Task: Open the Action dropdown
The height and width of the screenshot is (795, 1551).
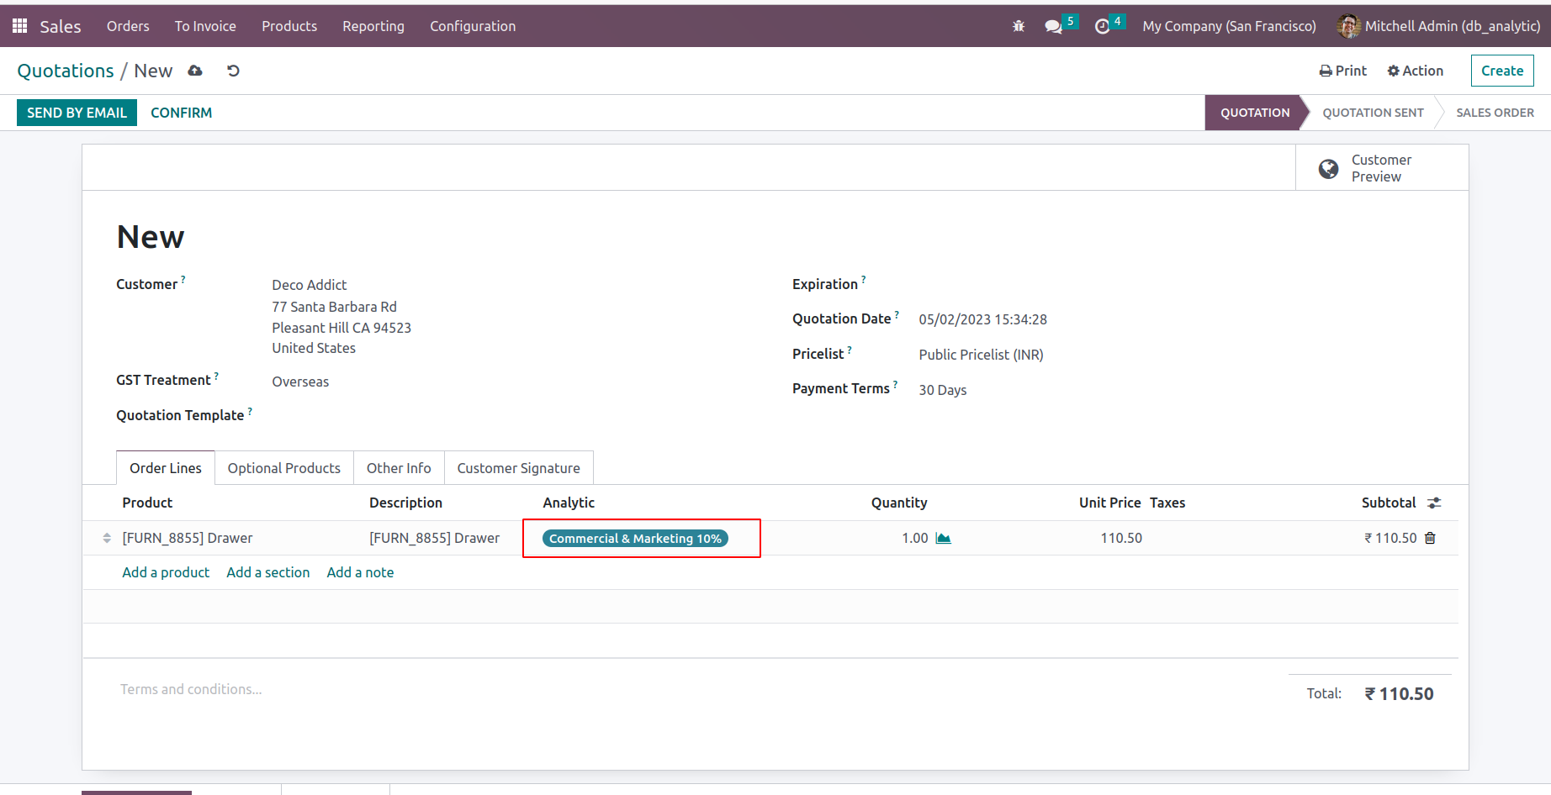Action: (1416, 71)
